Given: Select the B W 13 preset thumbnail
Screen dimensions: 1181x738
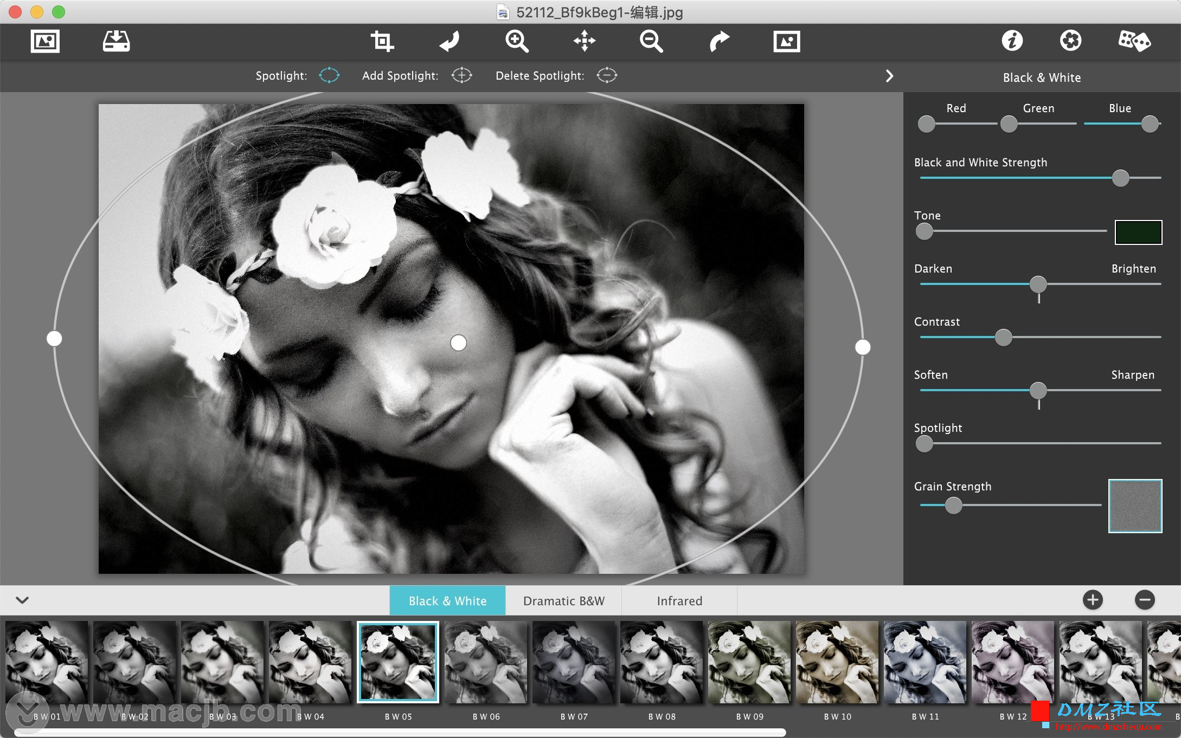Looking at the screenshot, I should click(1101, 662).
